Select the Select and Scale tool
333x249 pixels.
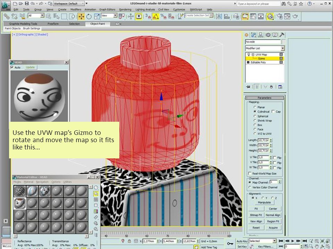point(97,16)
